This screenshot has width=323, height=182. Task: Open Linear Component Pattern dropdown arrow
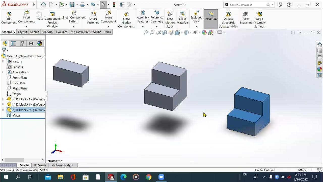74,26
